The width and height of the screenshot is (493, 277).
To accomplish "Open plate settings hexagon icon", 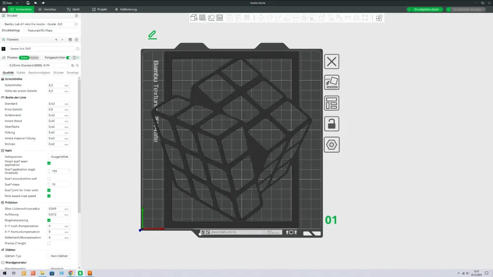I will (x=331, y=144).
